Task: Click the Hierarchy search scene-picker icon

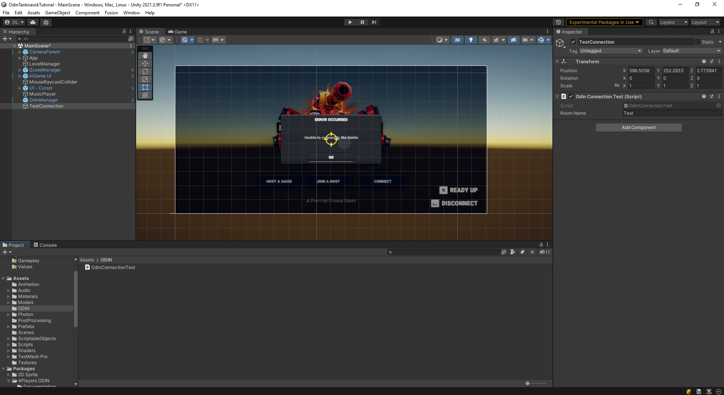Action: click(131, 39)
